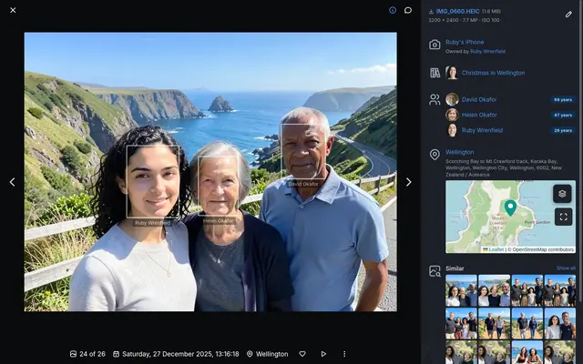Open first thumbnail in second Similar row
This screenshot has height=364, width=583.
coord(461,324)
